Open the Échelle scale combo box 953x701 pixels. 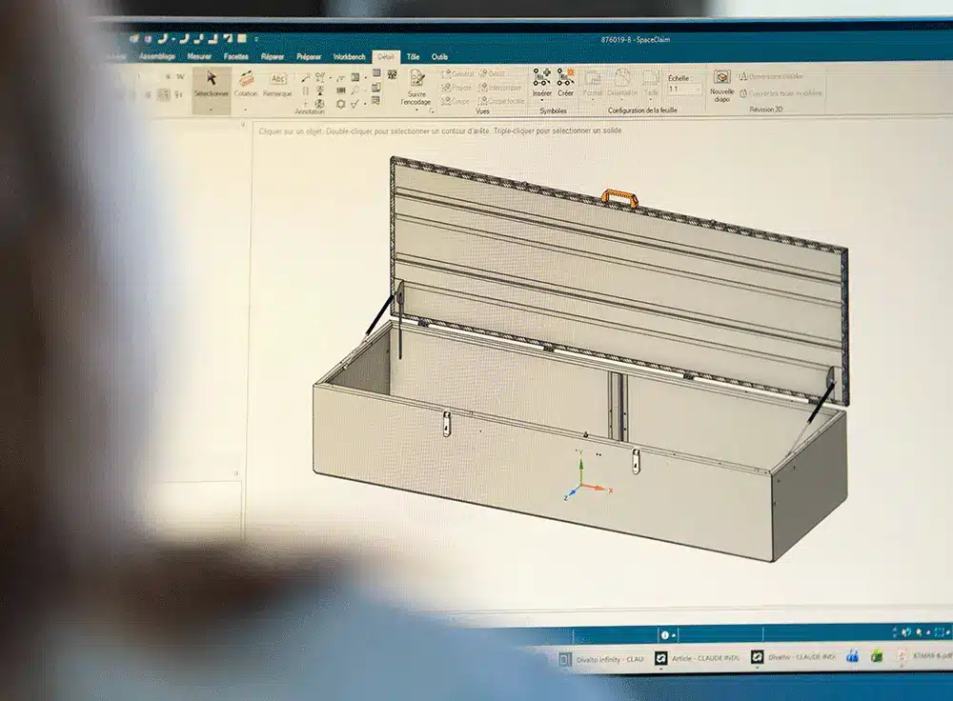(x=684, y=90)
